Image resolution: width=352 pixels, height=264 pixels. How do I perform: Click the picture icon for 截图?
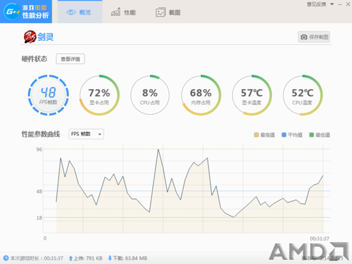(x=160, y=12)
